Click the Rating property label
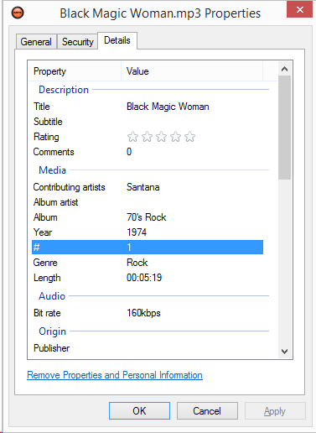 tap(46, 137)
